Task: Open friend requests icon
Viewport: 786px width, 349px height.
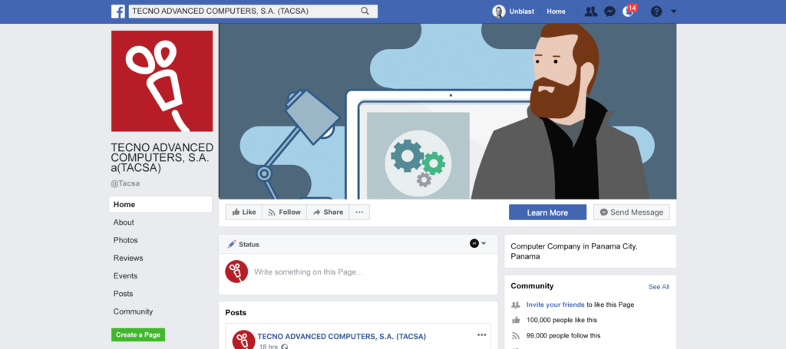Action: 591,12
